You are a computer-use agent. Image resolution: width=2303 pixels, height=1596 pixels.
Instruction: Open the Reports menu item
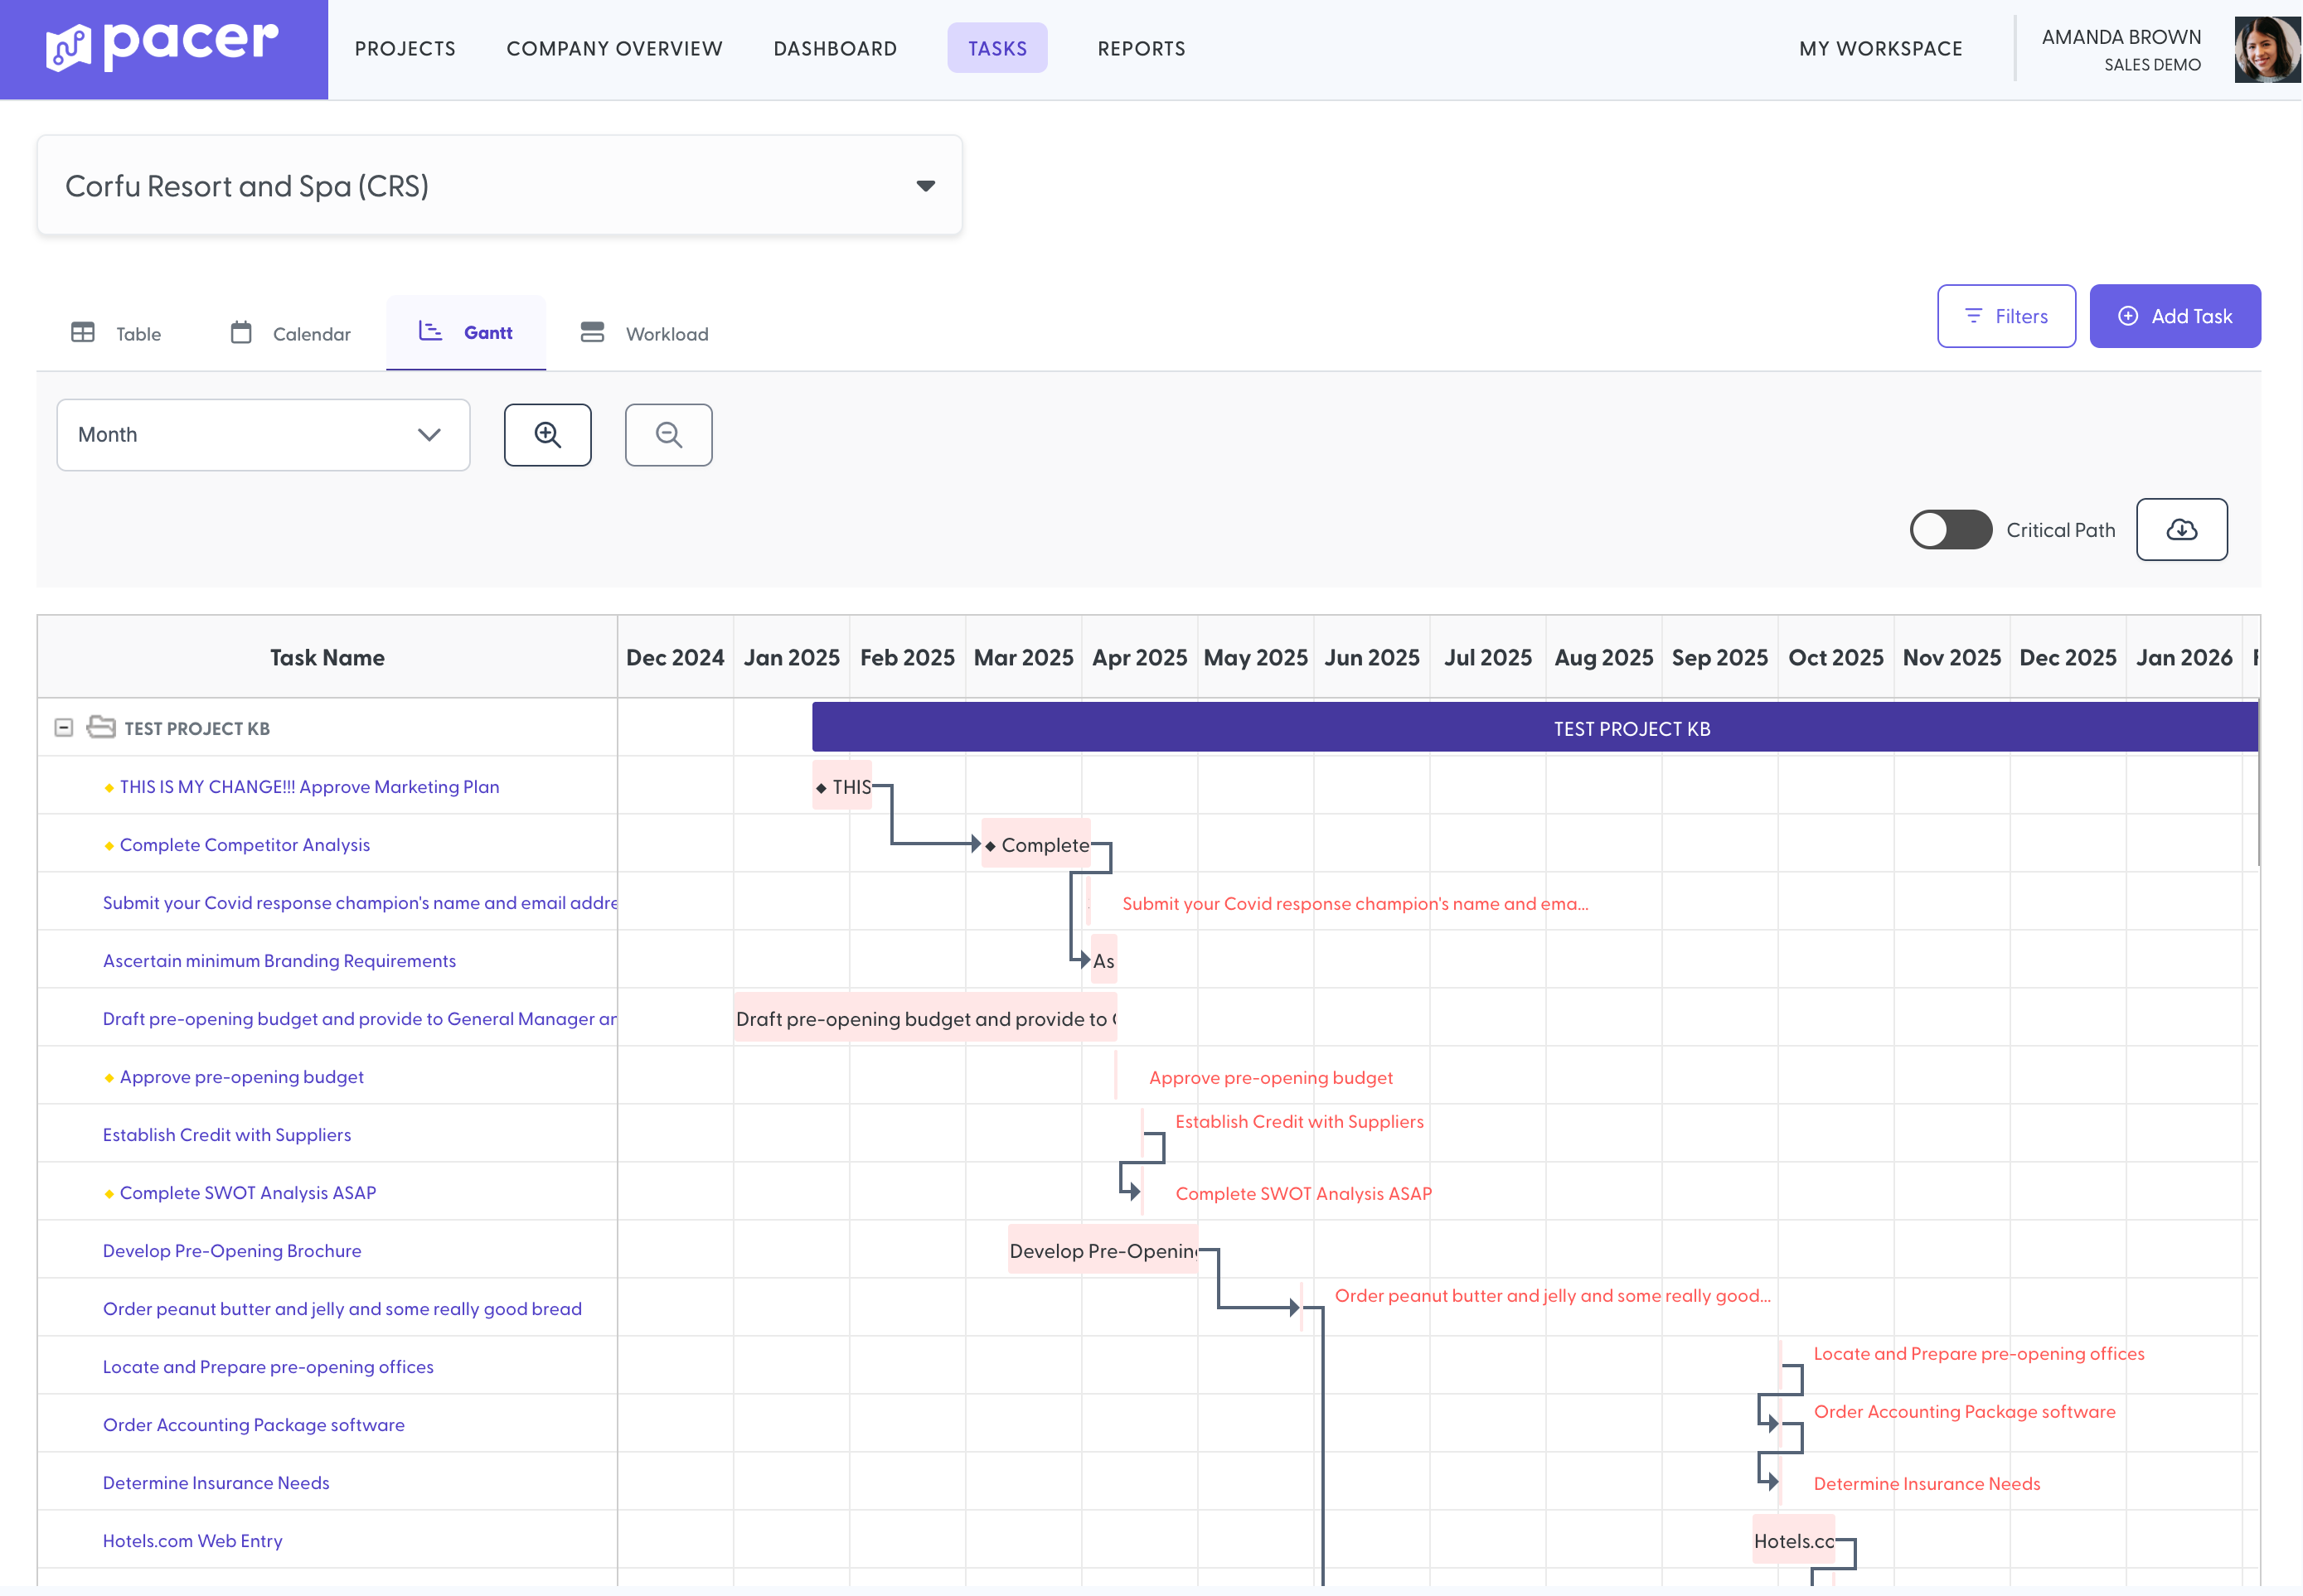tap(1141, 48)
